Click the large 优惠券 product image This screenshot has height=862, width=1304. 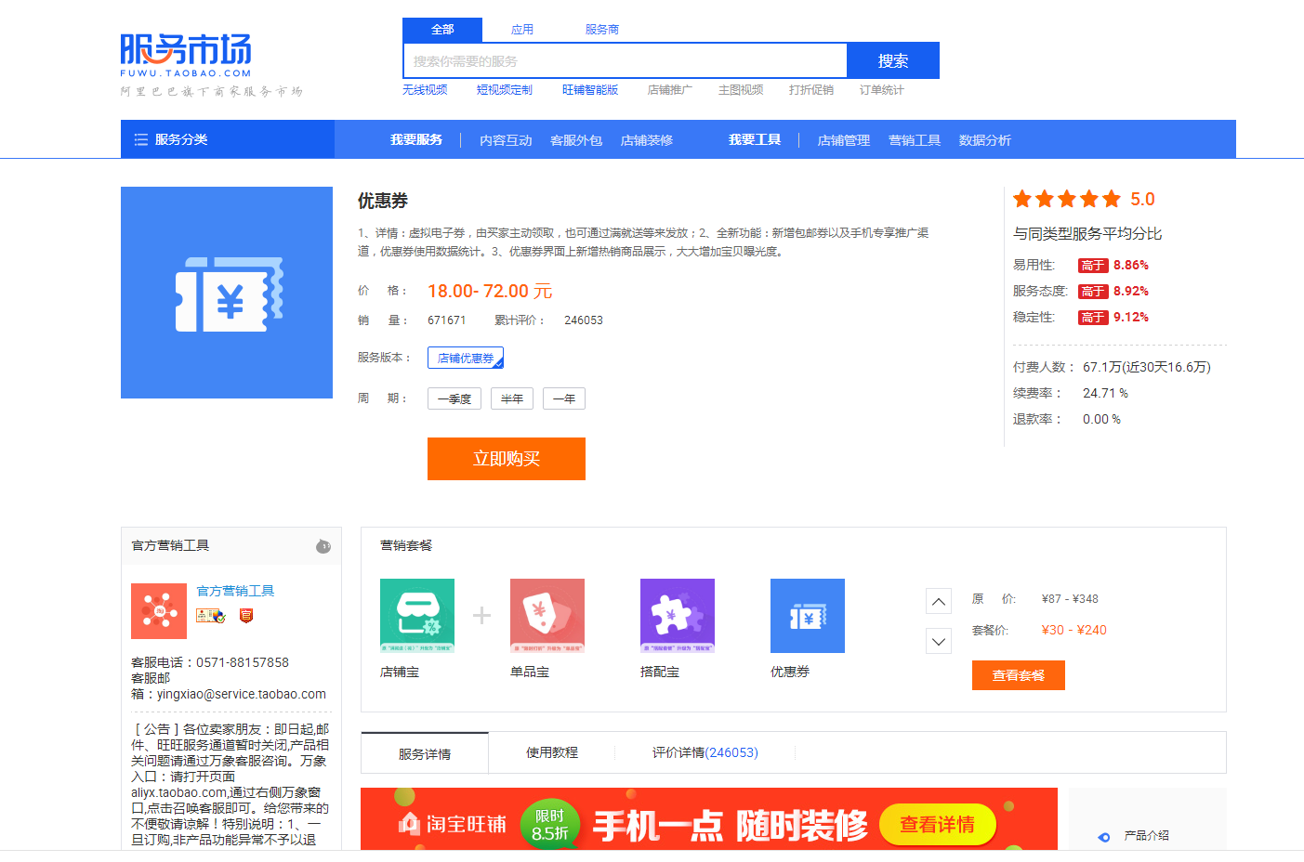[x=227, y=293]
